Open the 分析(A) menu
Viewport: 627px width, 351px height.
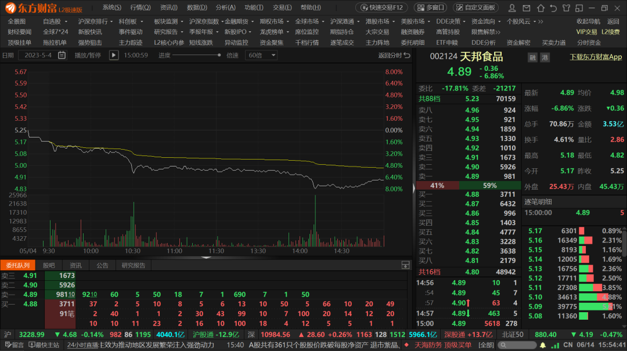[225, 8]
